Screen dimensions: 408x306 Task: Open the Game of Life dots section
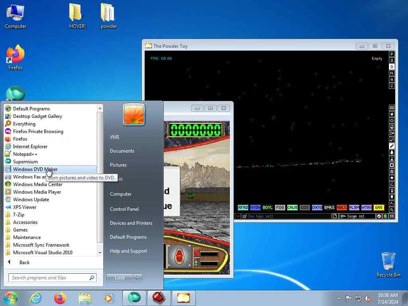point(392,184)
